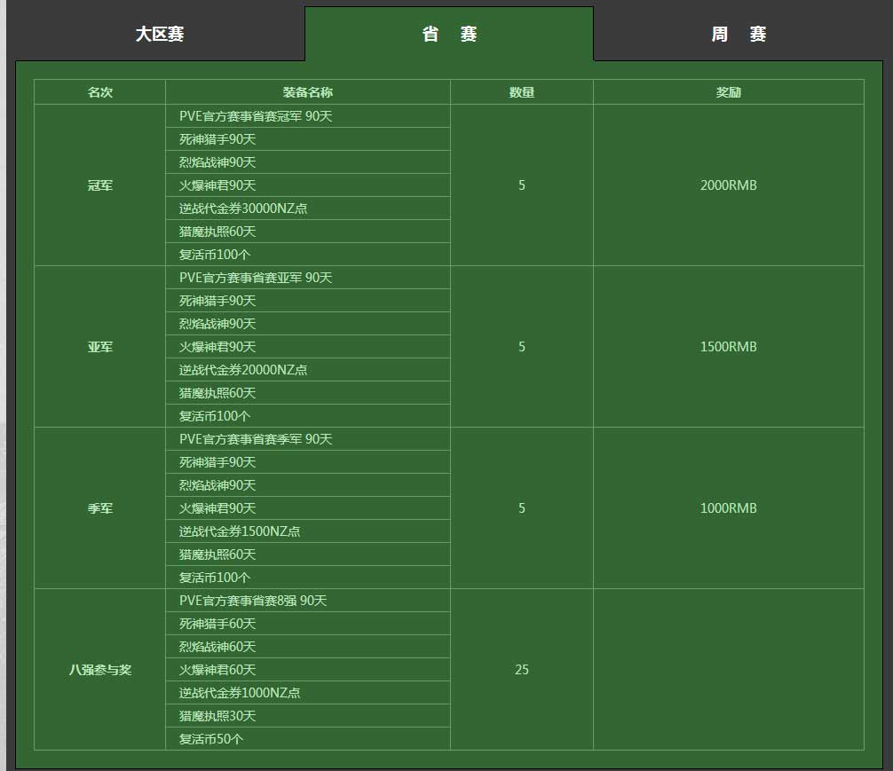893x771 pixels.
Task: Open the 周赛 tab
Action: [x=739, y=35]
